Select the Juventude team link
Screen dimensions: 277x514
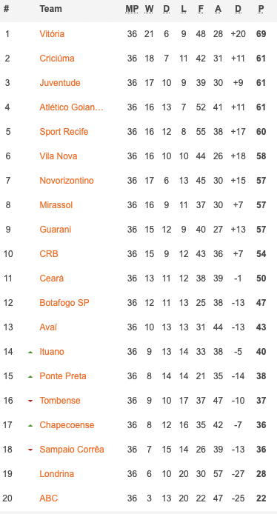tap(60, 83)
